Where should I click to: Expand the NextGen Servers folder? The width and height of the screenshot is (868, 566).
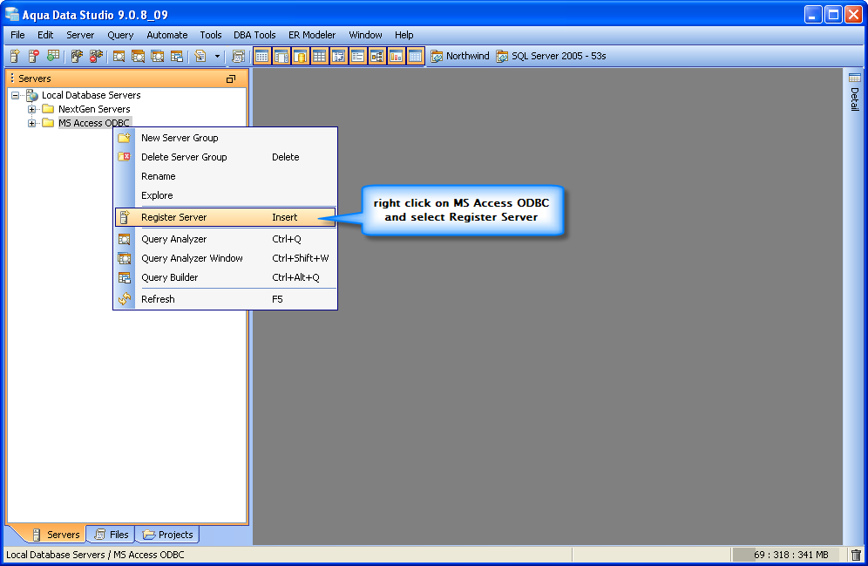(x=31, y=109)
